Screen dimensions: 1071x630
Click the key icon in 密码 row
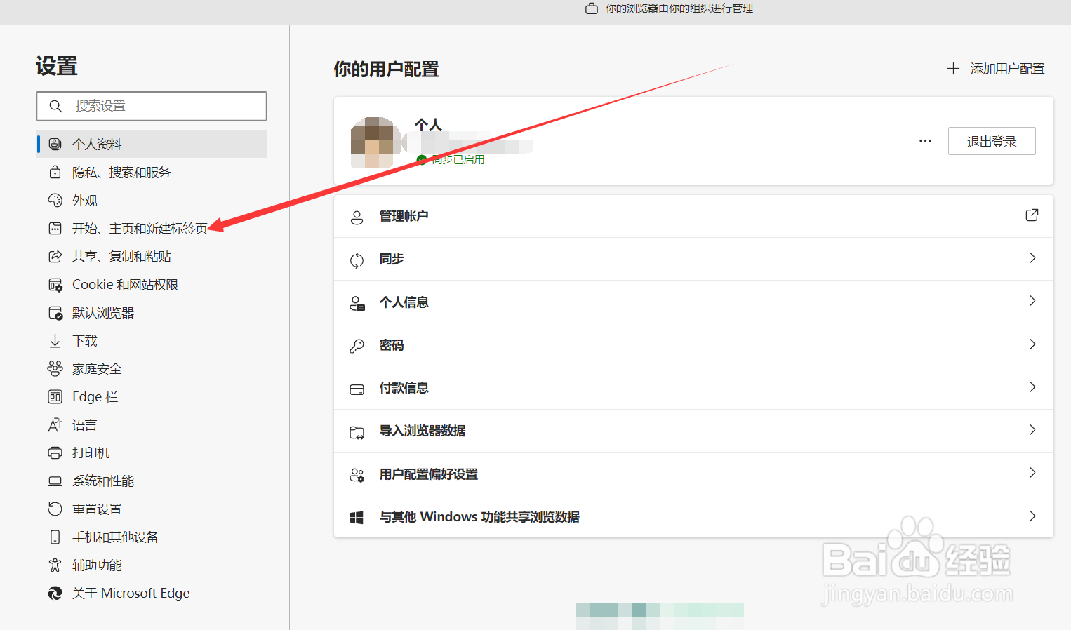pyautogui.click(x=357, y=346)
